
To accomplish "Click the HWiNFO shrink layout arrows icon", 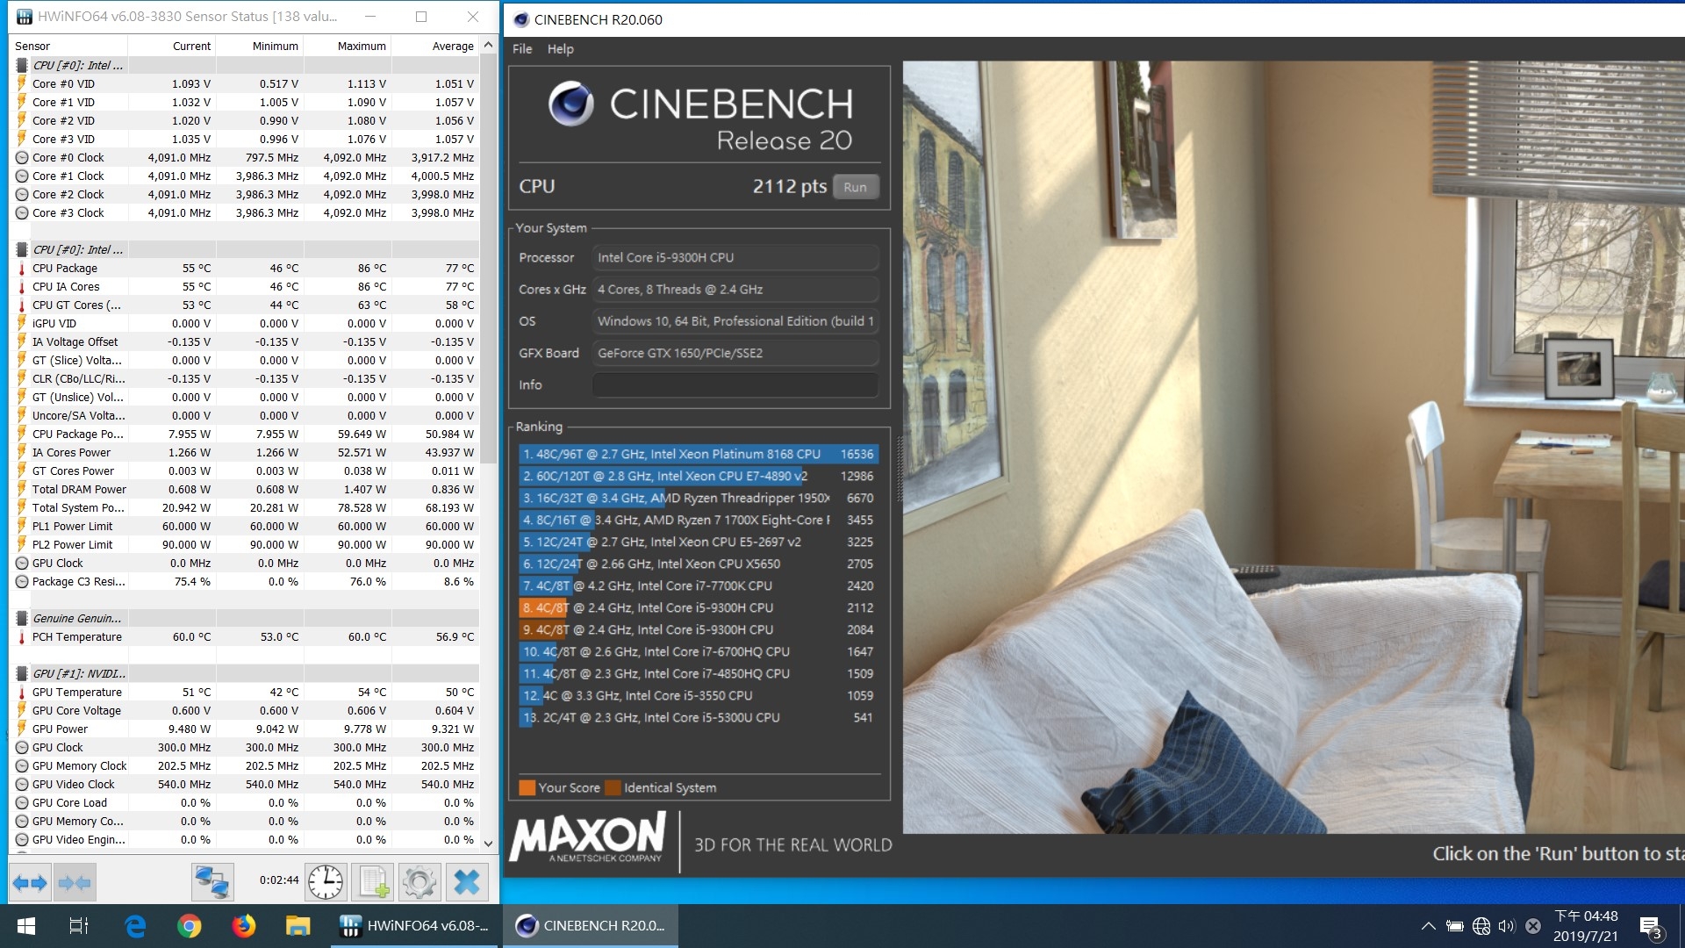I will click(75, 882).
